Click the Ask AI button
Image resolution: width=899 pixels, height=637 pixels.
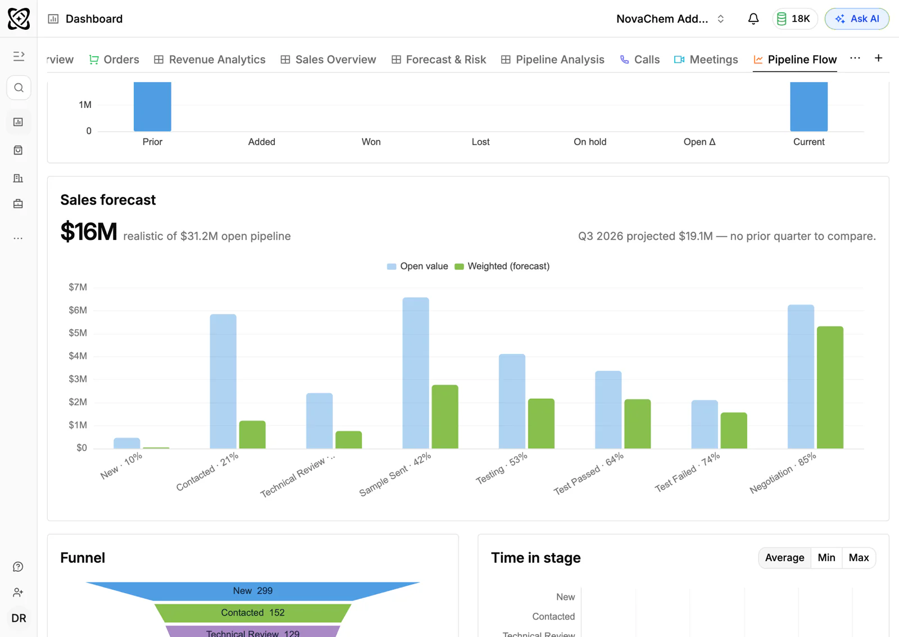(x=857, y=19)
